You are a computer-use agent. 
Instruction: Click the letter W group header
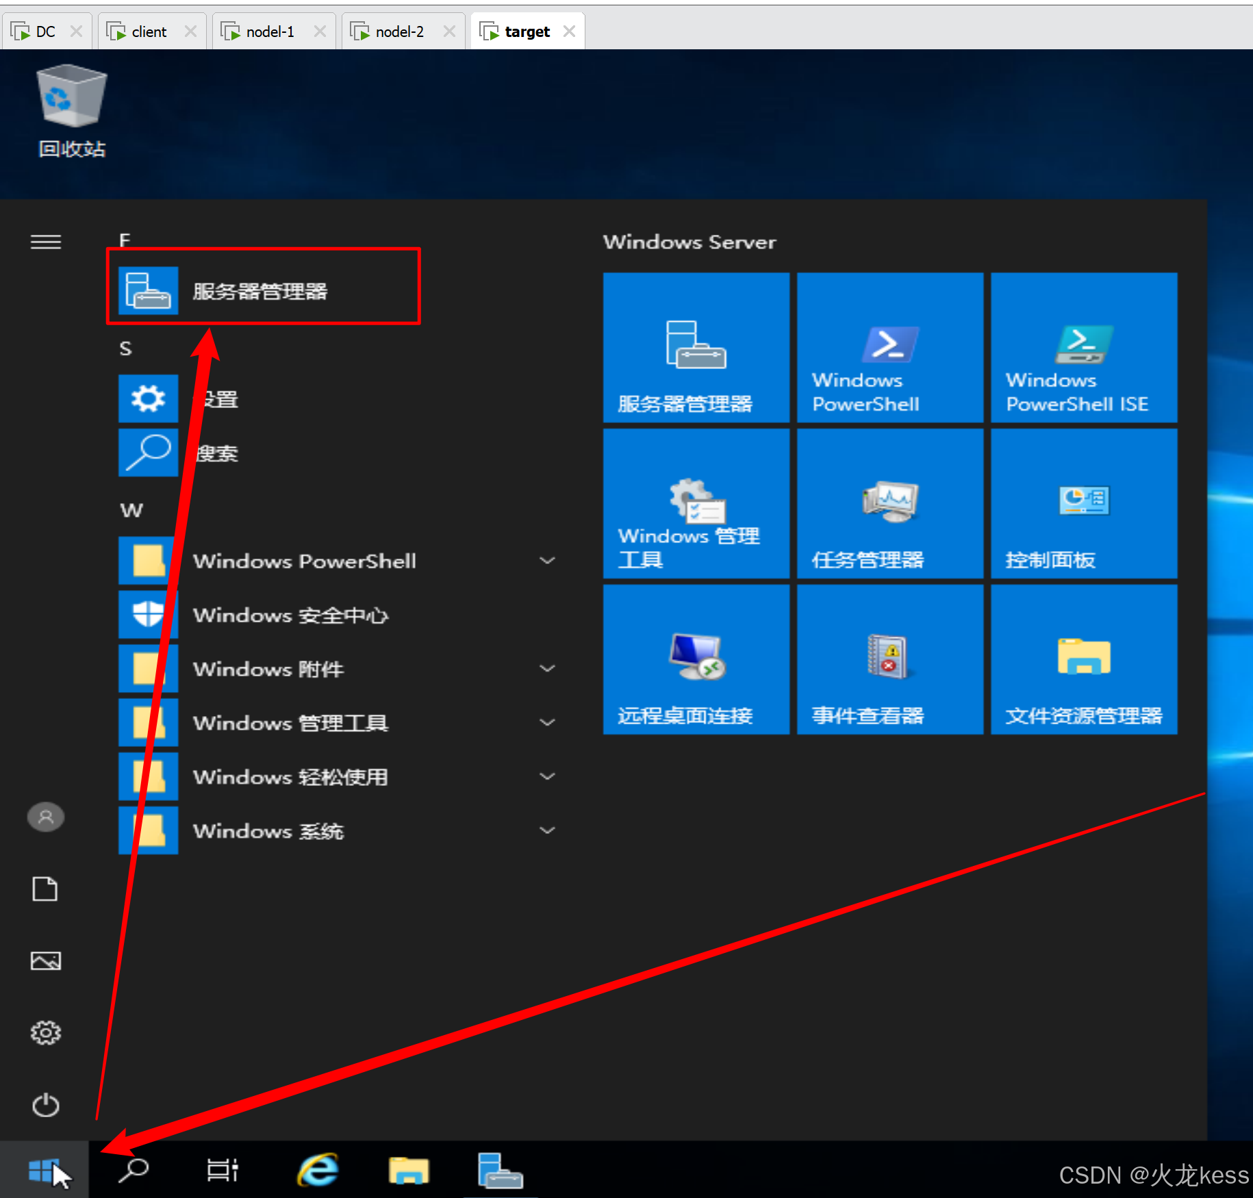click(x=131, y=511)
